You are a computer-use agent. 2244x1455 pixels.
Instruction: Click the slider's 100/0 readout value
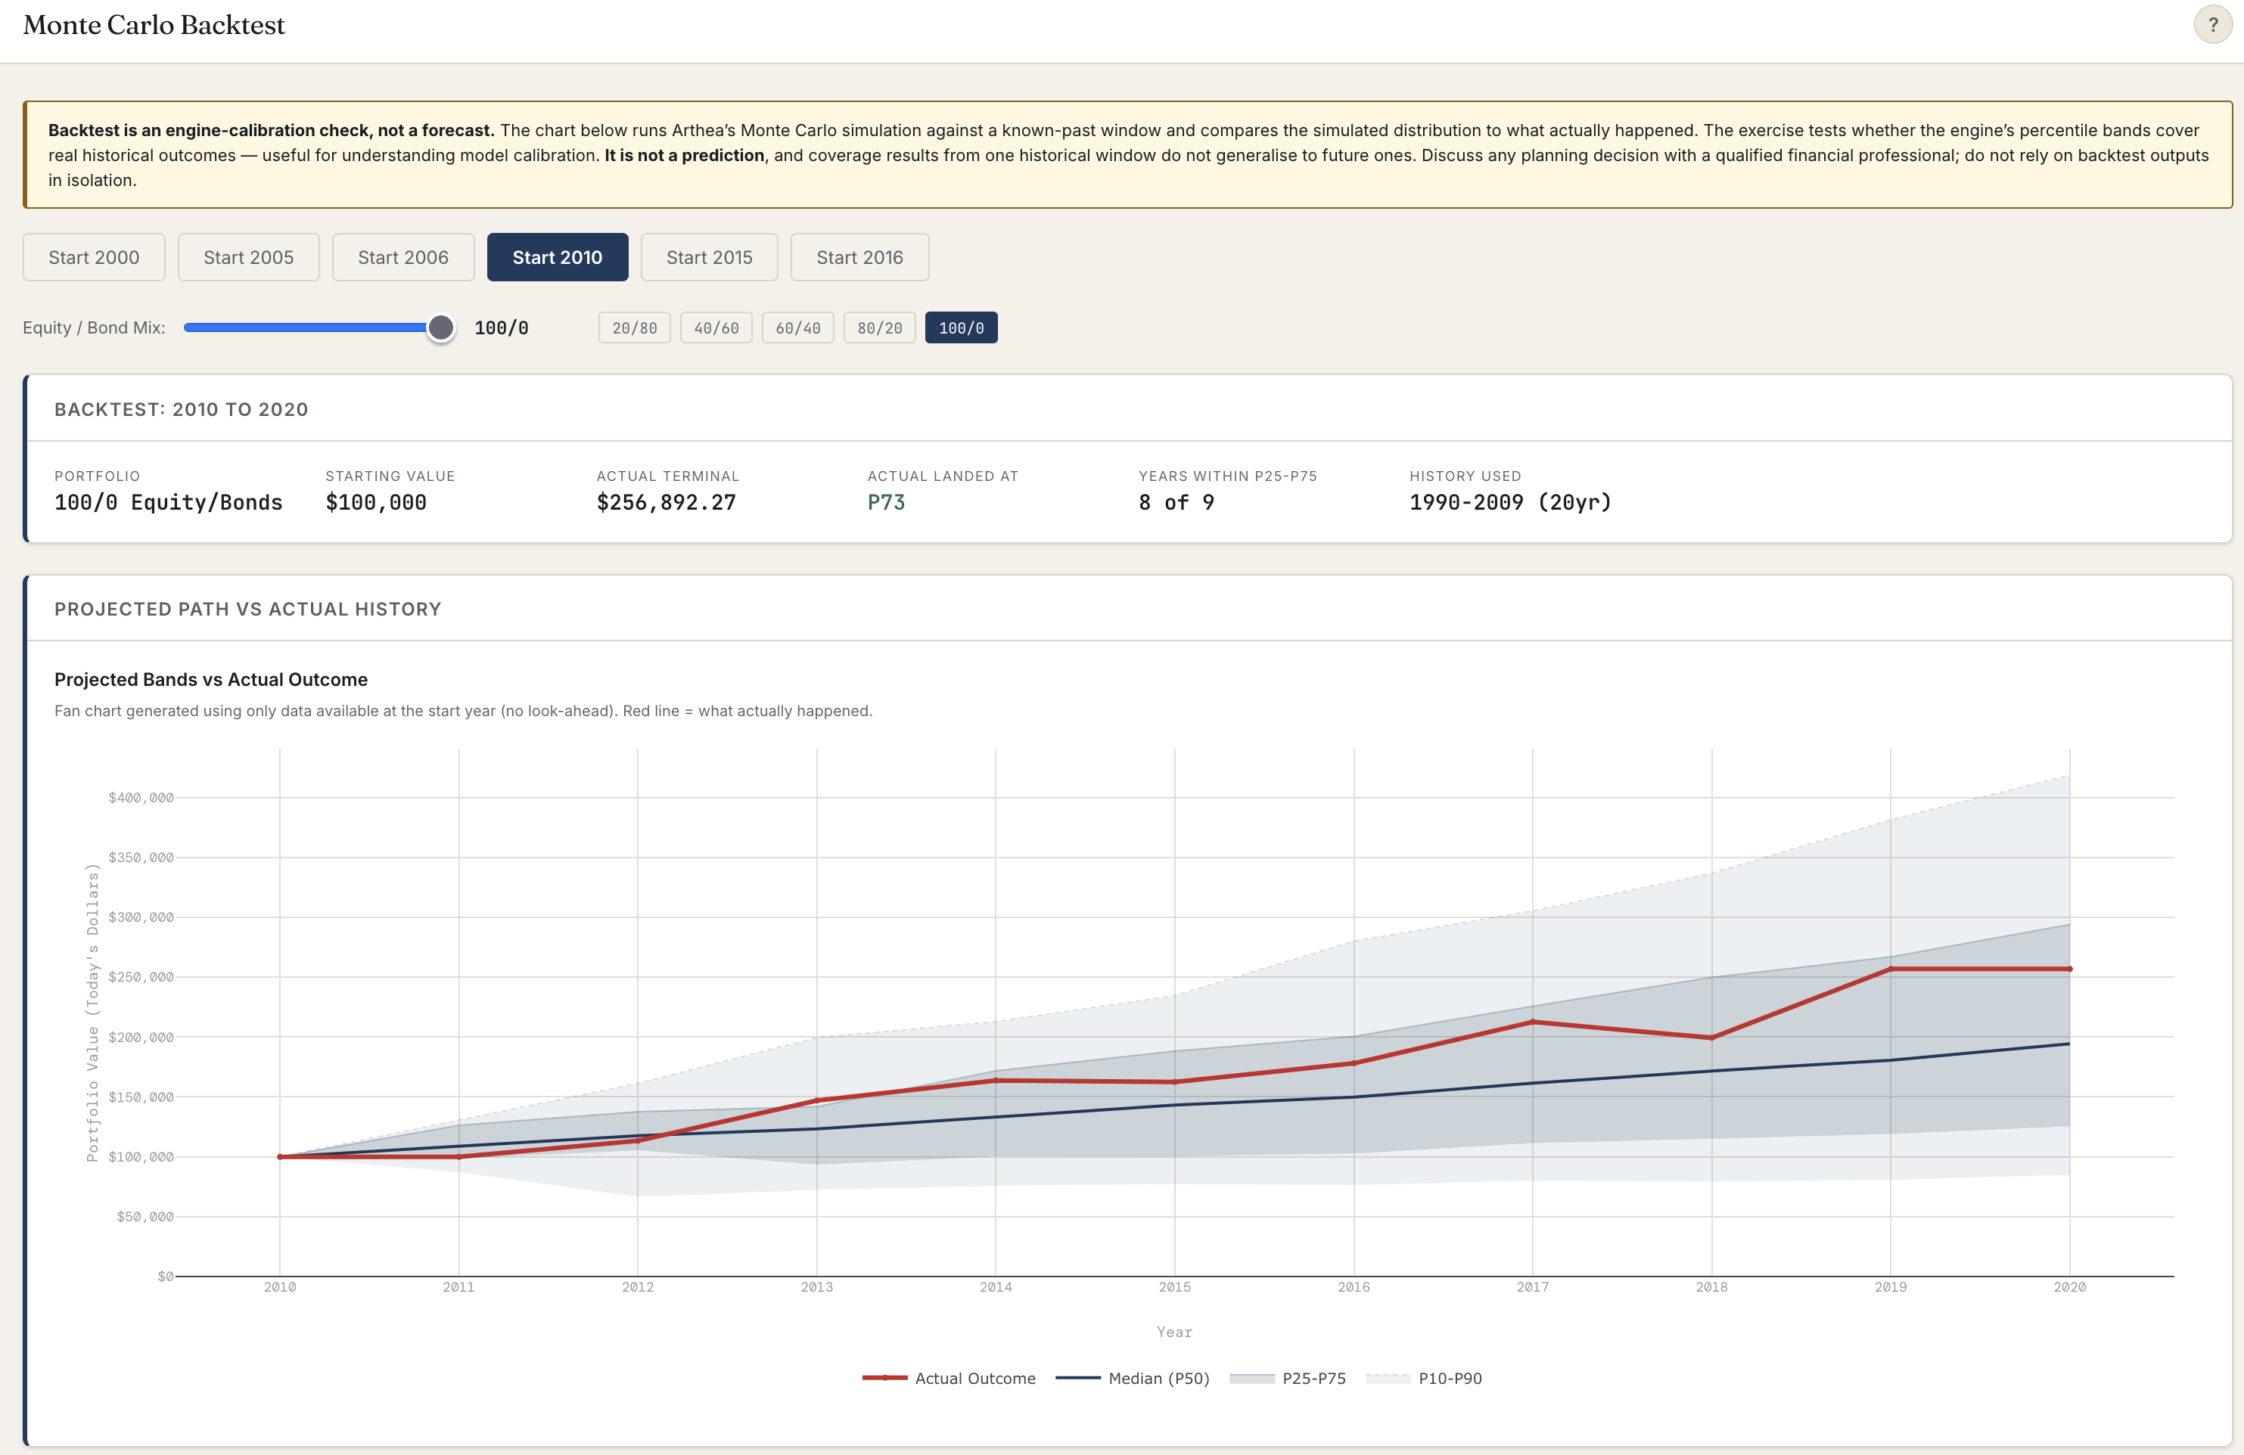pos(502,328)
